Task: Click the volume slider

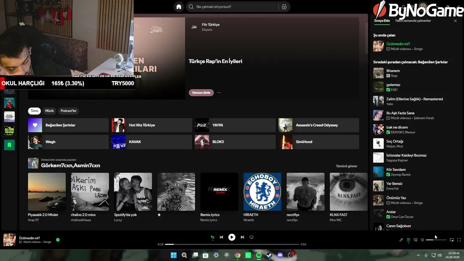Action: [x=436, y=240]
